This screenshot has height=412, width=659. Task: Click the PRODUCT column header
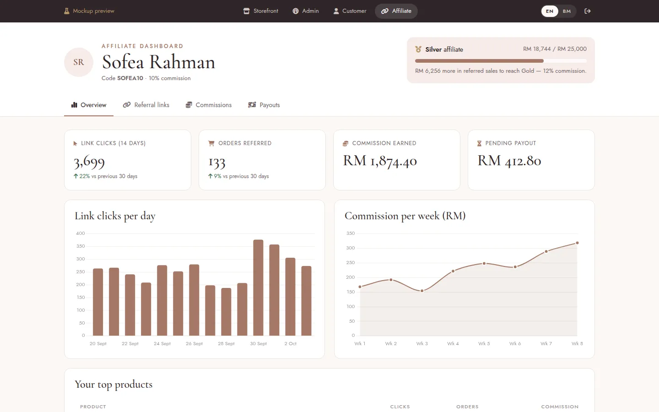93,407
